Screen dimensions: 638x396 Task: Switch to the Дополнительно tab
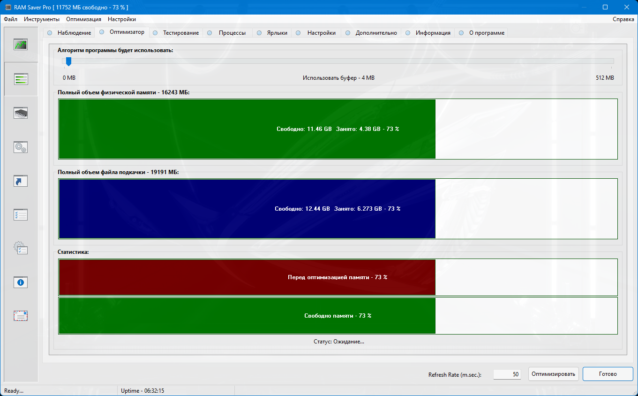371,33
